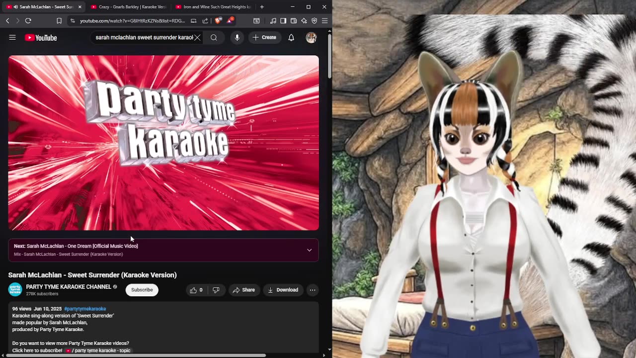The height and width of the screenshot is (358, 636).
Task: Click the #partytymekaraoke hashtag link
Action: click(85, 309)
